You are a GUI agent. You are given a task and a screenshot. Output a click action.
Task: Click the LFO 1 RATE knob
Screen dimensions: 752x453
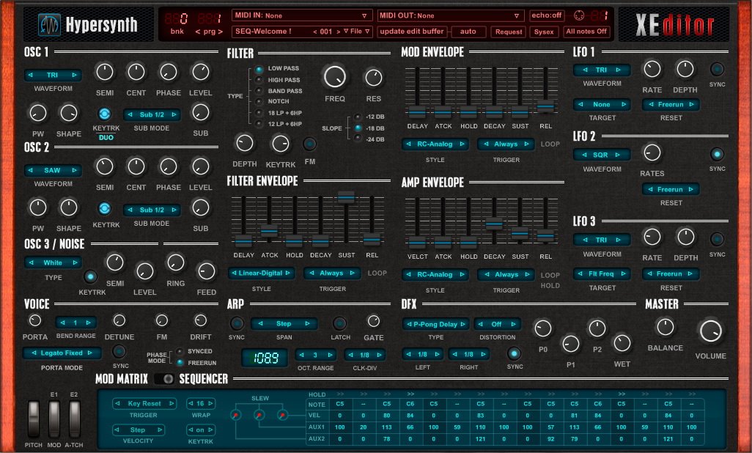(652, 69)
